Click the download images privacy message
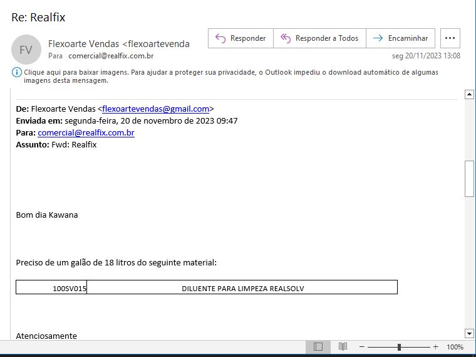The width and height of the screenshot is (476, 357). 230,76
